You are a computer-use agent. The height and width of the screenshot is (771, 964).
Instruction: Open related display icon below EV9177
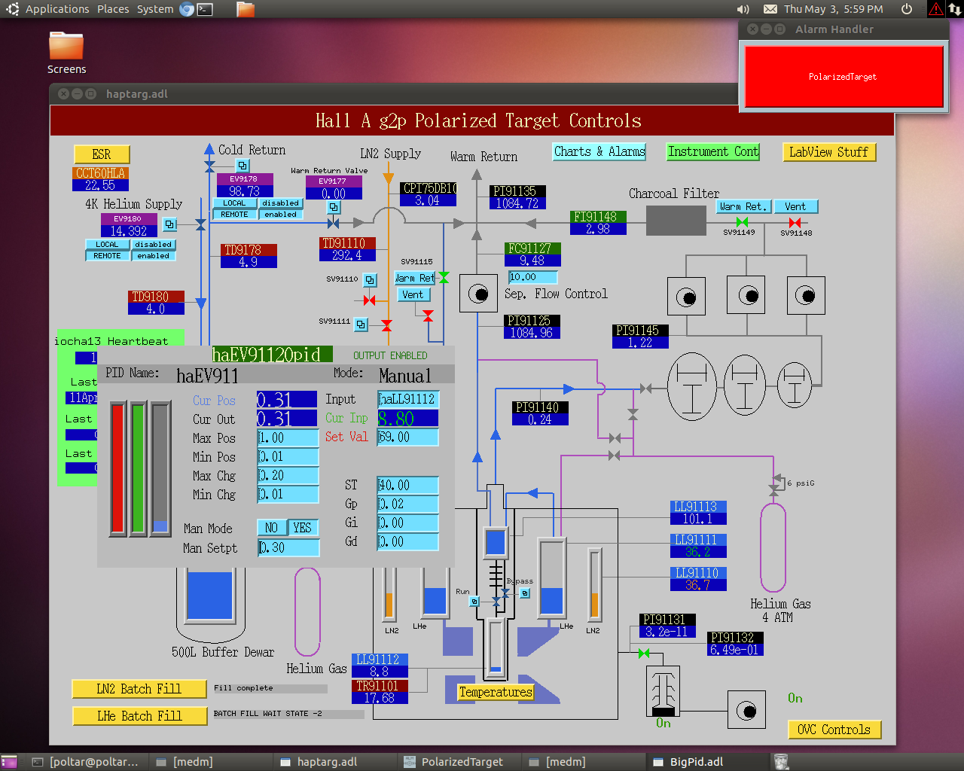334,207
